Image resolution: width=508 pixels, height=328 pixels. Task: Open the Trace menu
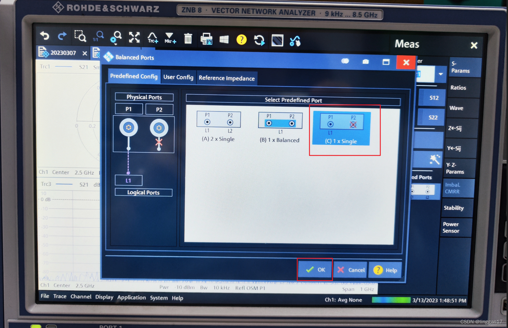(60, 296)
